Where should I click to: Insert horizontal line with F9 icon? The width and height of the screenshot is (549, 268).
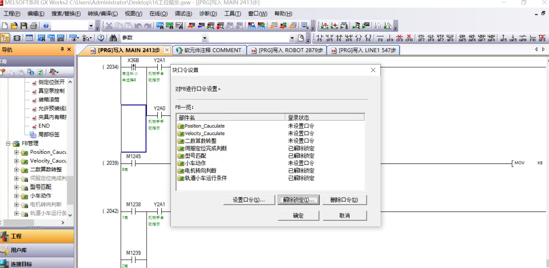click(380, 38)
